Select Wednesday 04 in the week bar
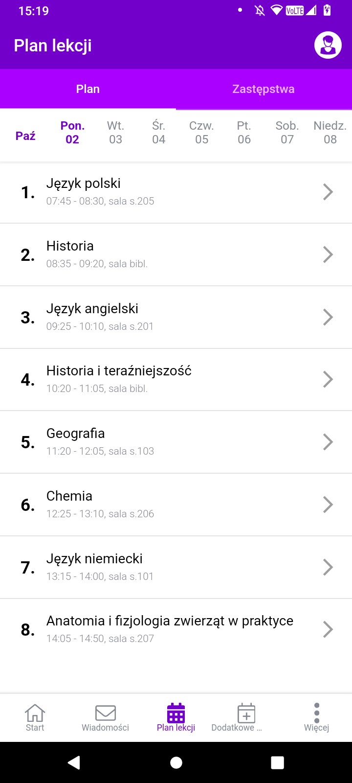Viewport: 352px width, 783px height. click(x=158, y=133)
